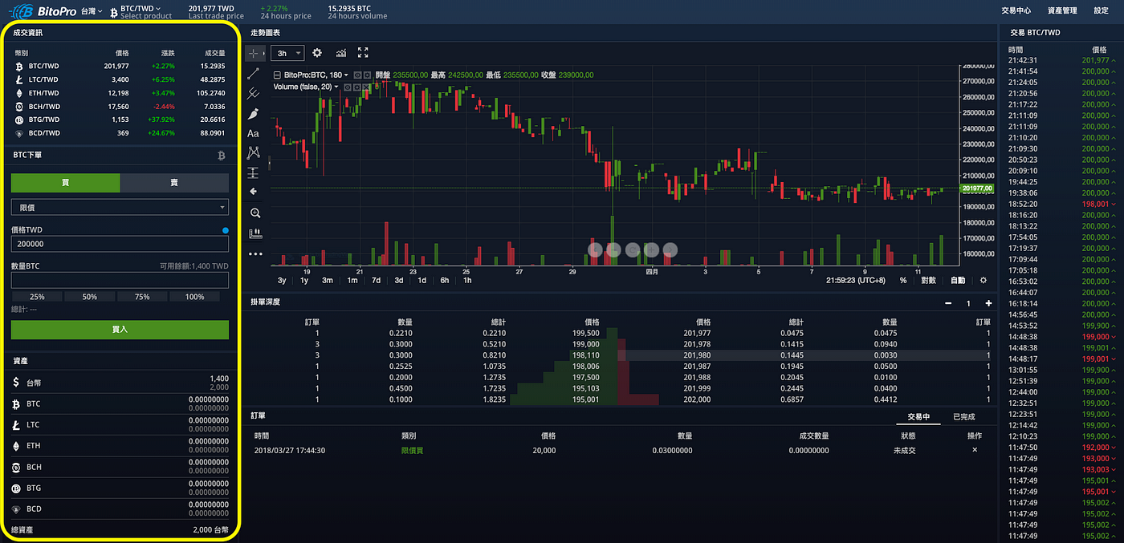
Task: Switch to the 賣 sell side
Action: (x=174, y=183)
